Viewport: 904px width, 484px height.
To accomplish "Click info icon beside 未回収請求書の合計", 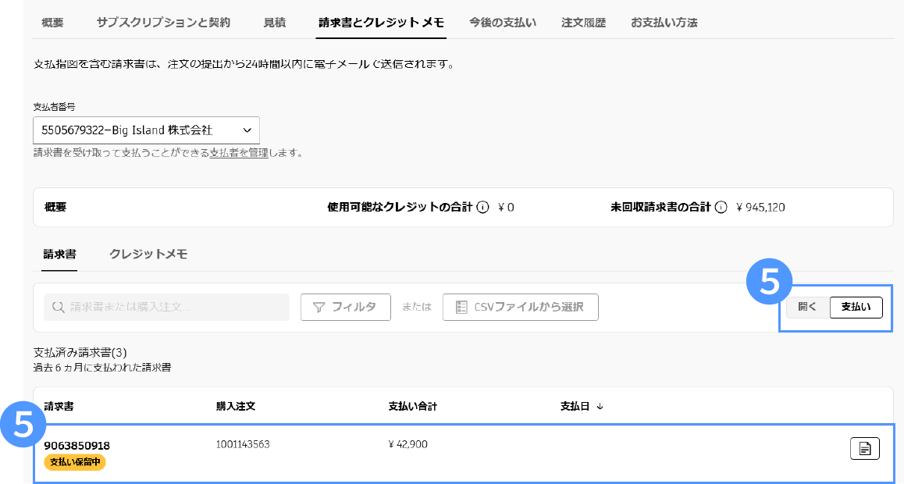I will [x=721, y=208].
